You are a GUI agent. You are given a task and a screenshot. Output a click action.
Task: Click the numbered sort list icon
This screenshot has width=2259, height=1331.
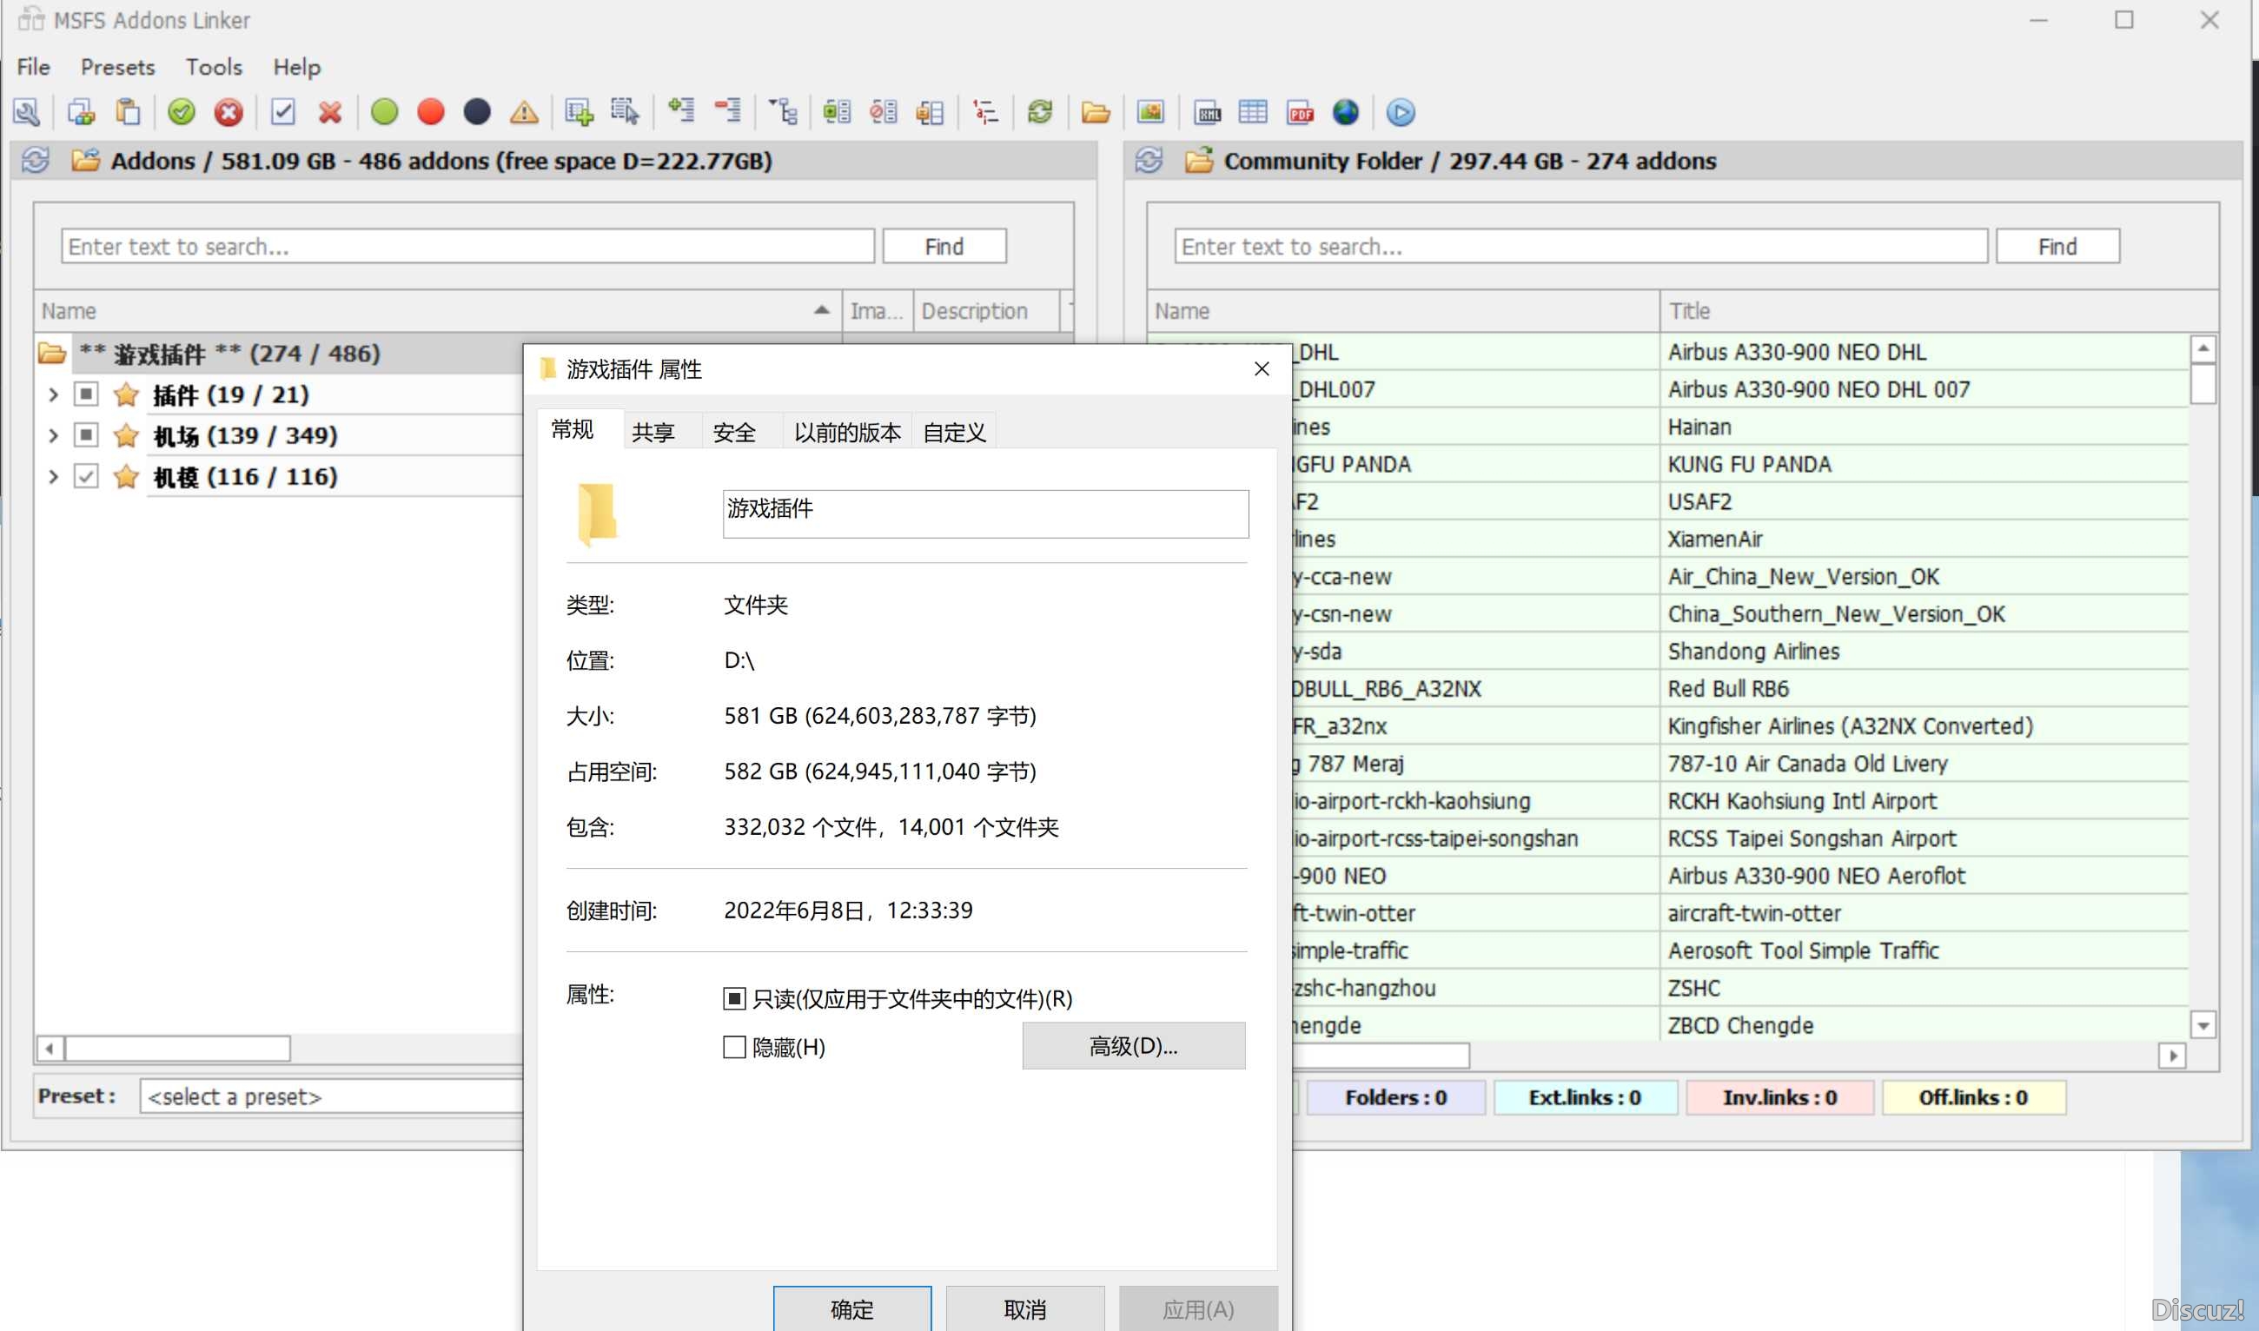coord(984,112)
